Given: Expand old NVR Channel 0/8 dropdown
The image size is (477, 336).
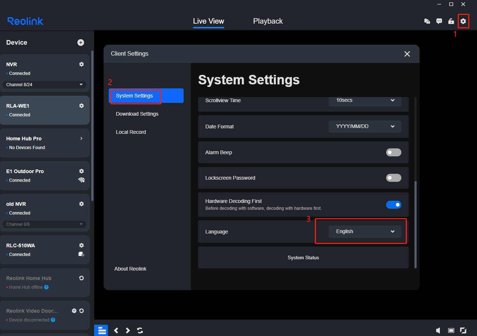Looking at the screenshot, I should pyautogui.click(x=44, y=224).
